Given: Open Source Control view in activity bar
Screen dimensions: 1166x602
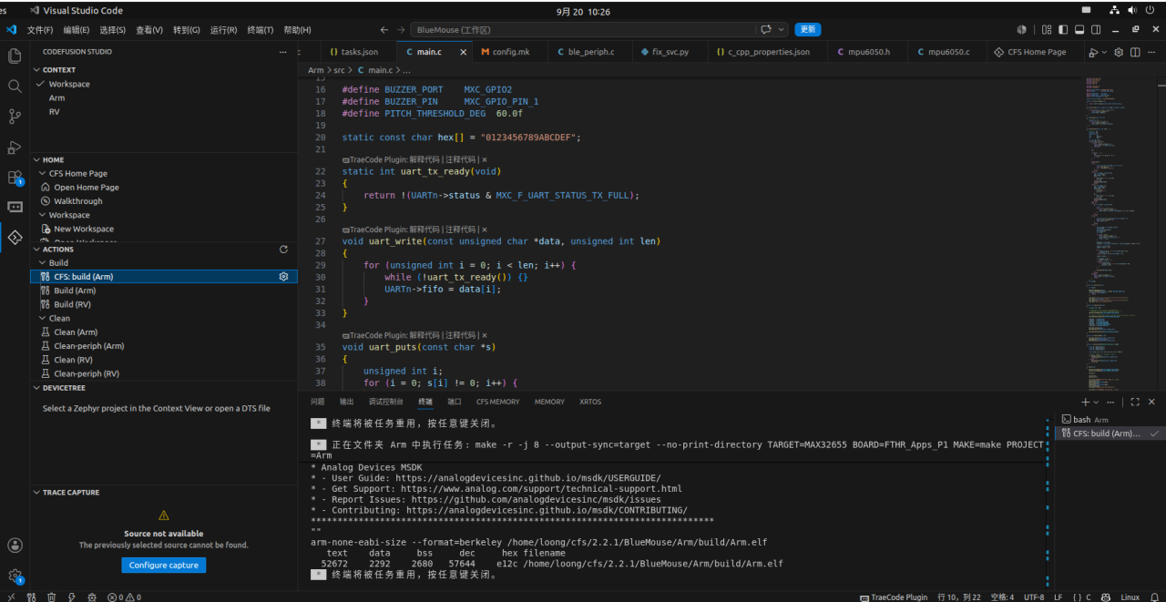Looking at the screenshot, I should (15, 116).
